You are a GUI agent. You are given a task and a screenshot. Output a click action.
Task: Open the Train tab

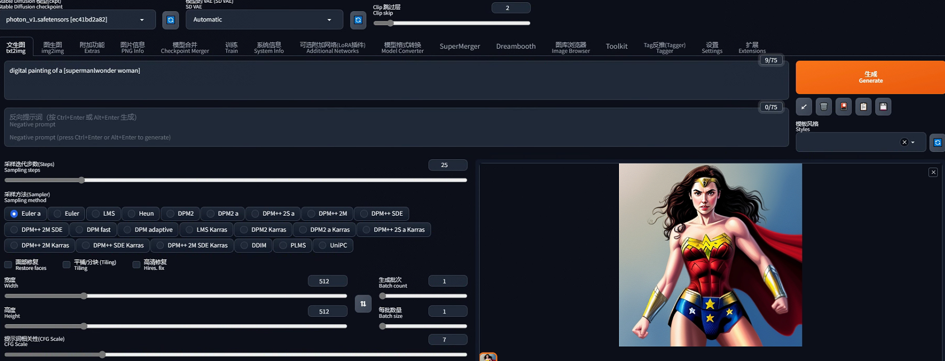point(231,47)
